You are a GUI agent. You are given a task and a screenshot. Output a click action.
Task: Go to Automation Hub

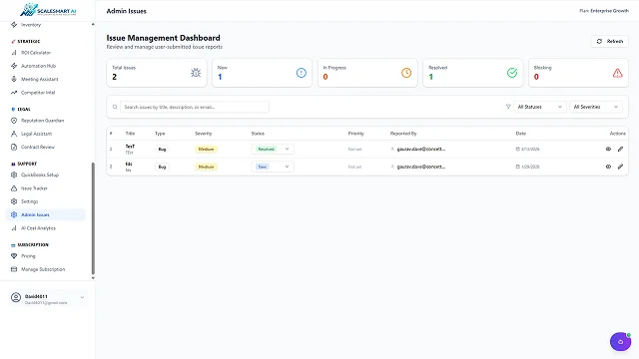(38, 66)
